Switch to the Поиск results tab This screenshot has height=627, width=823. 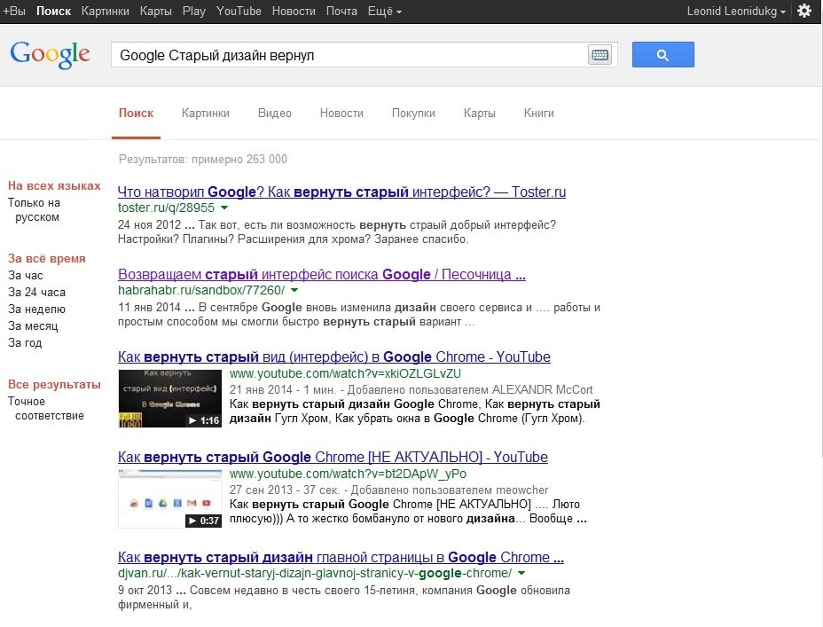[x=136, y=114]
